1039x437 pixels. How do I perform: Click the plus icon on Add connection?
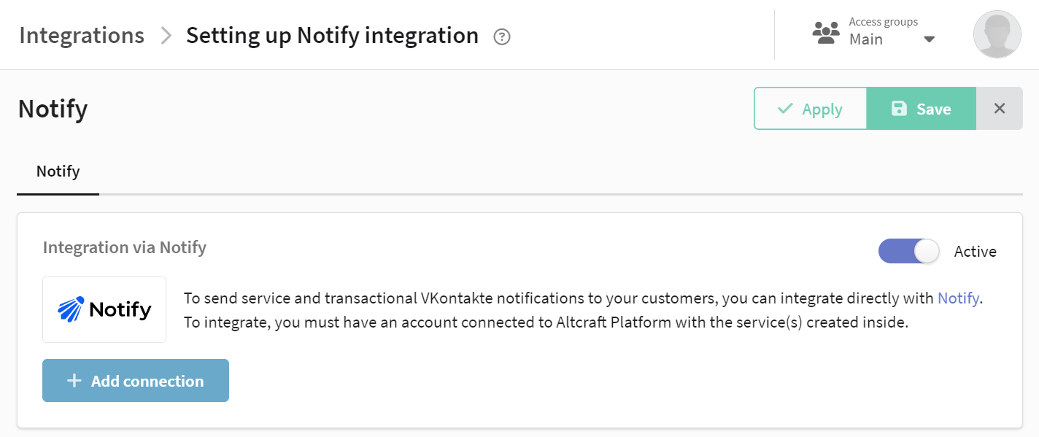point(74,381)
